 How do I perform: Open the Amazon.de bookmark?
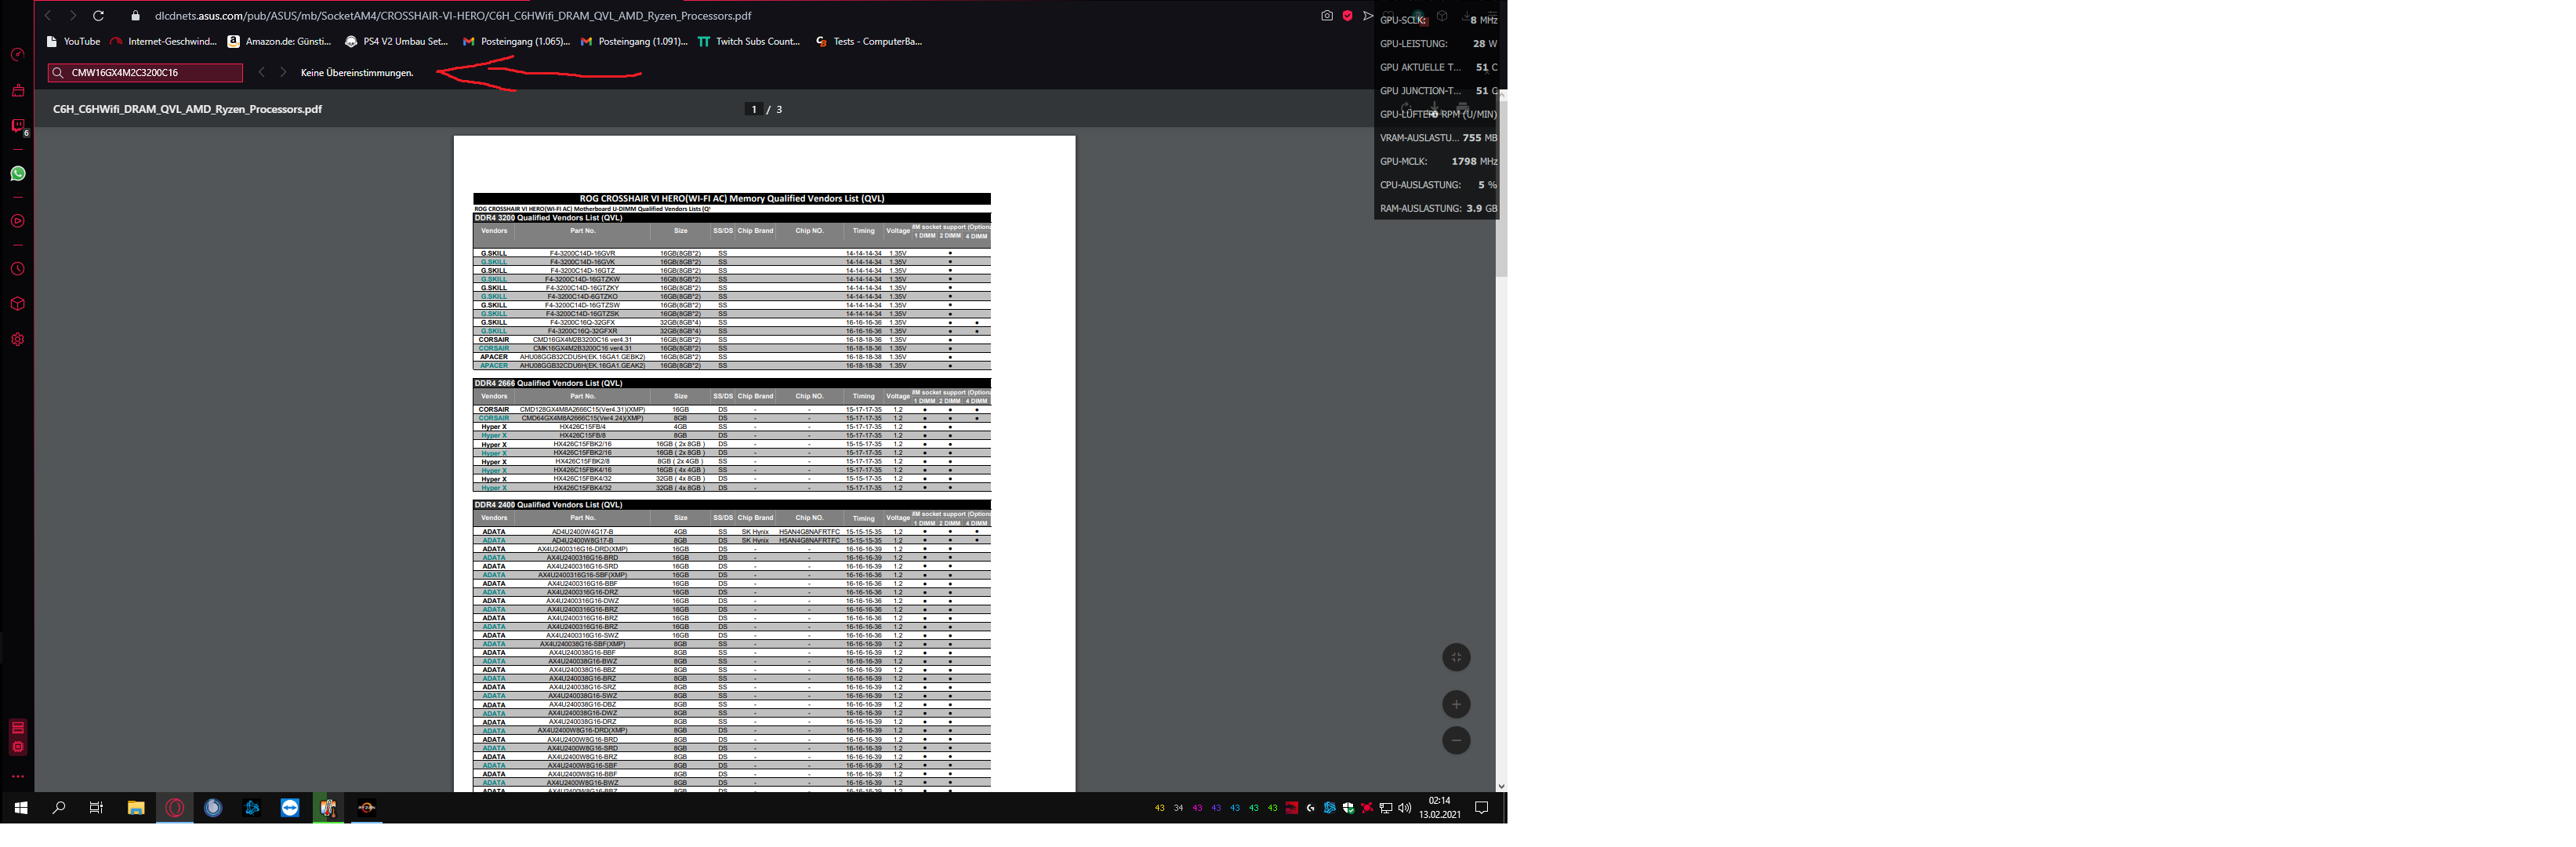pyautogui.click(x=279, y=42)
